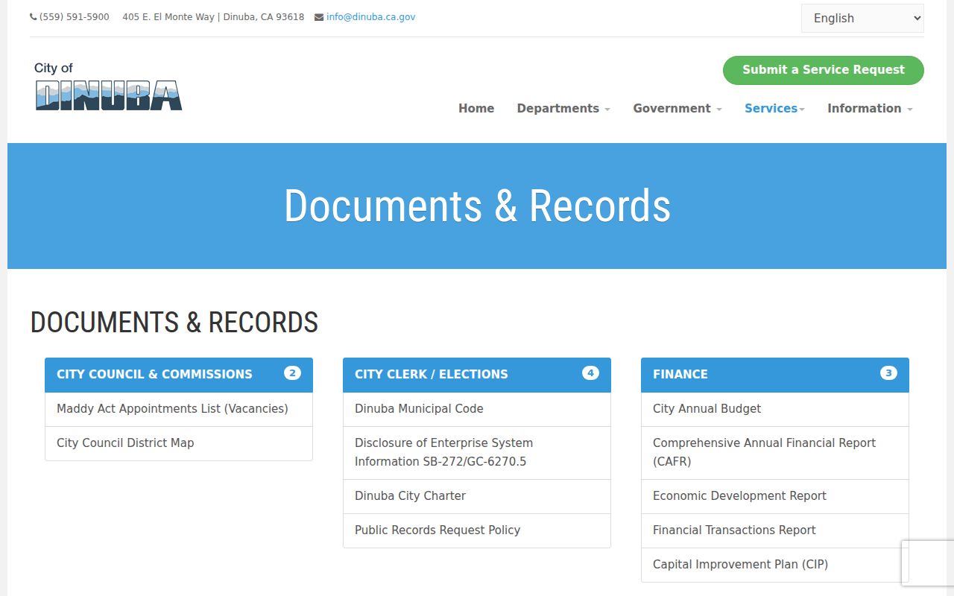Viewport: 954px width, 596px height.
Task: Open Financial Transactions Report
Action: click(x=775, y=530)
